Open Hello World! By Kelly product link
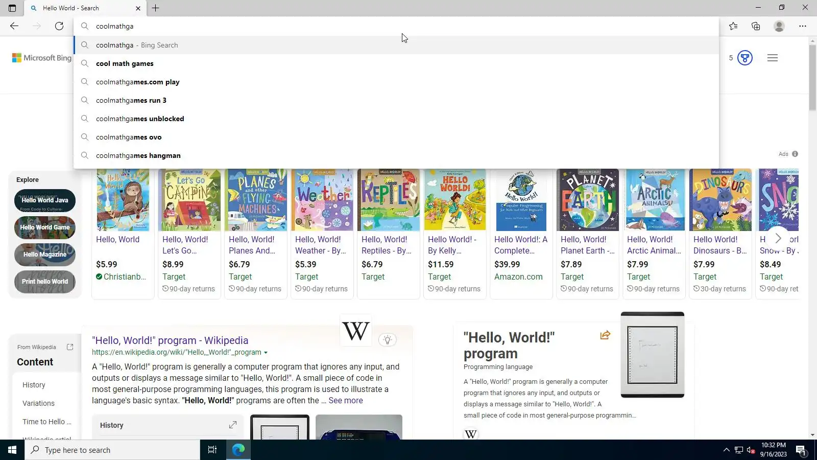The width and height of the screenshot is (817, 460). point(452,245)
